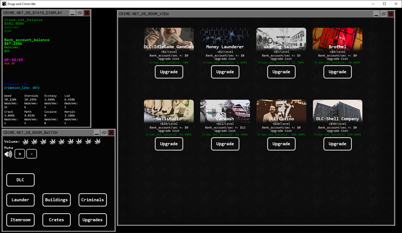Click the first cannabis leaf volume icon
Screen dimensions: 402x233
(25, 141)
